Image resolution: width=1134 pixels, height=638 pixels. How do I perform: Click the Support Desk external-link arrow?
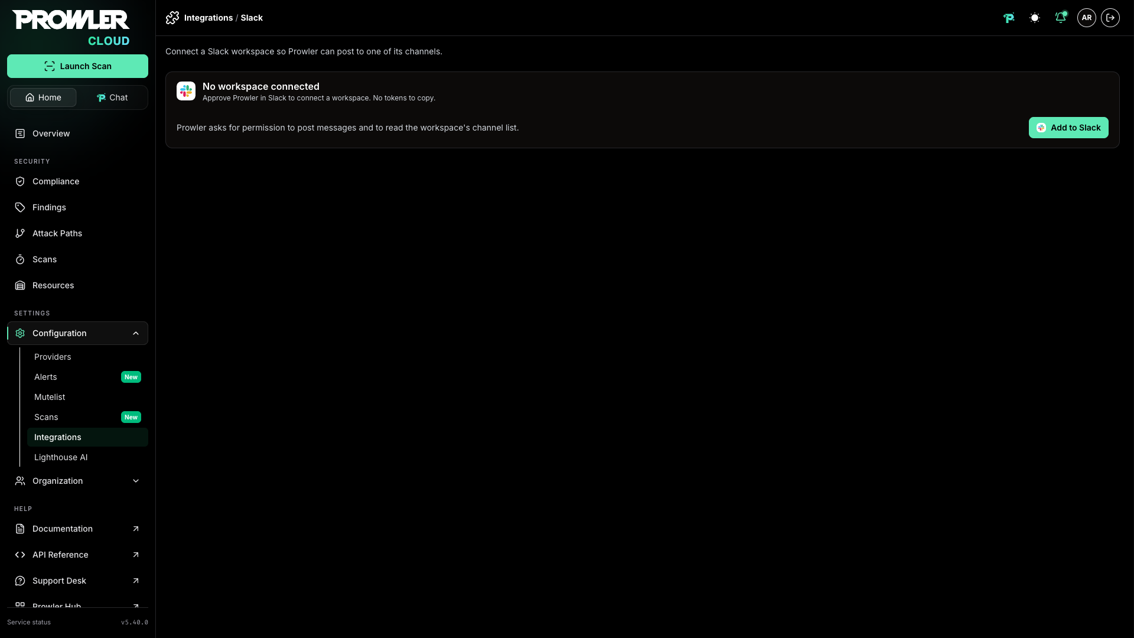click(x=136, y=581)
